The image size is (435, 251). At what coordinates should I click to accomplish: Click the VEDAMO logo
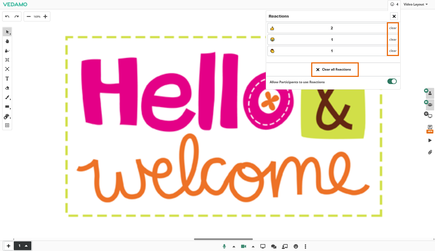coord(15,4)
